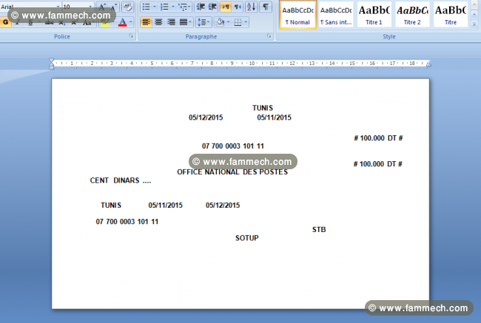
Task: Toggle show paragraph marks pilcrow
Action: coord(266,7)
